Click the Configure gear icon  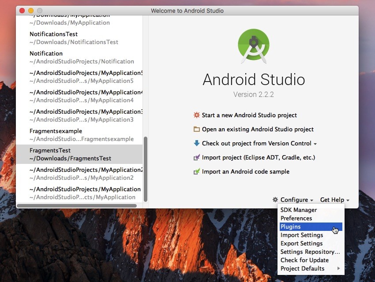275,200
